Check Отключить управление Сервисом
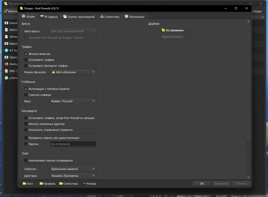Screen dimensions: 268x197 tap(26, 130)
